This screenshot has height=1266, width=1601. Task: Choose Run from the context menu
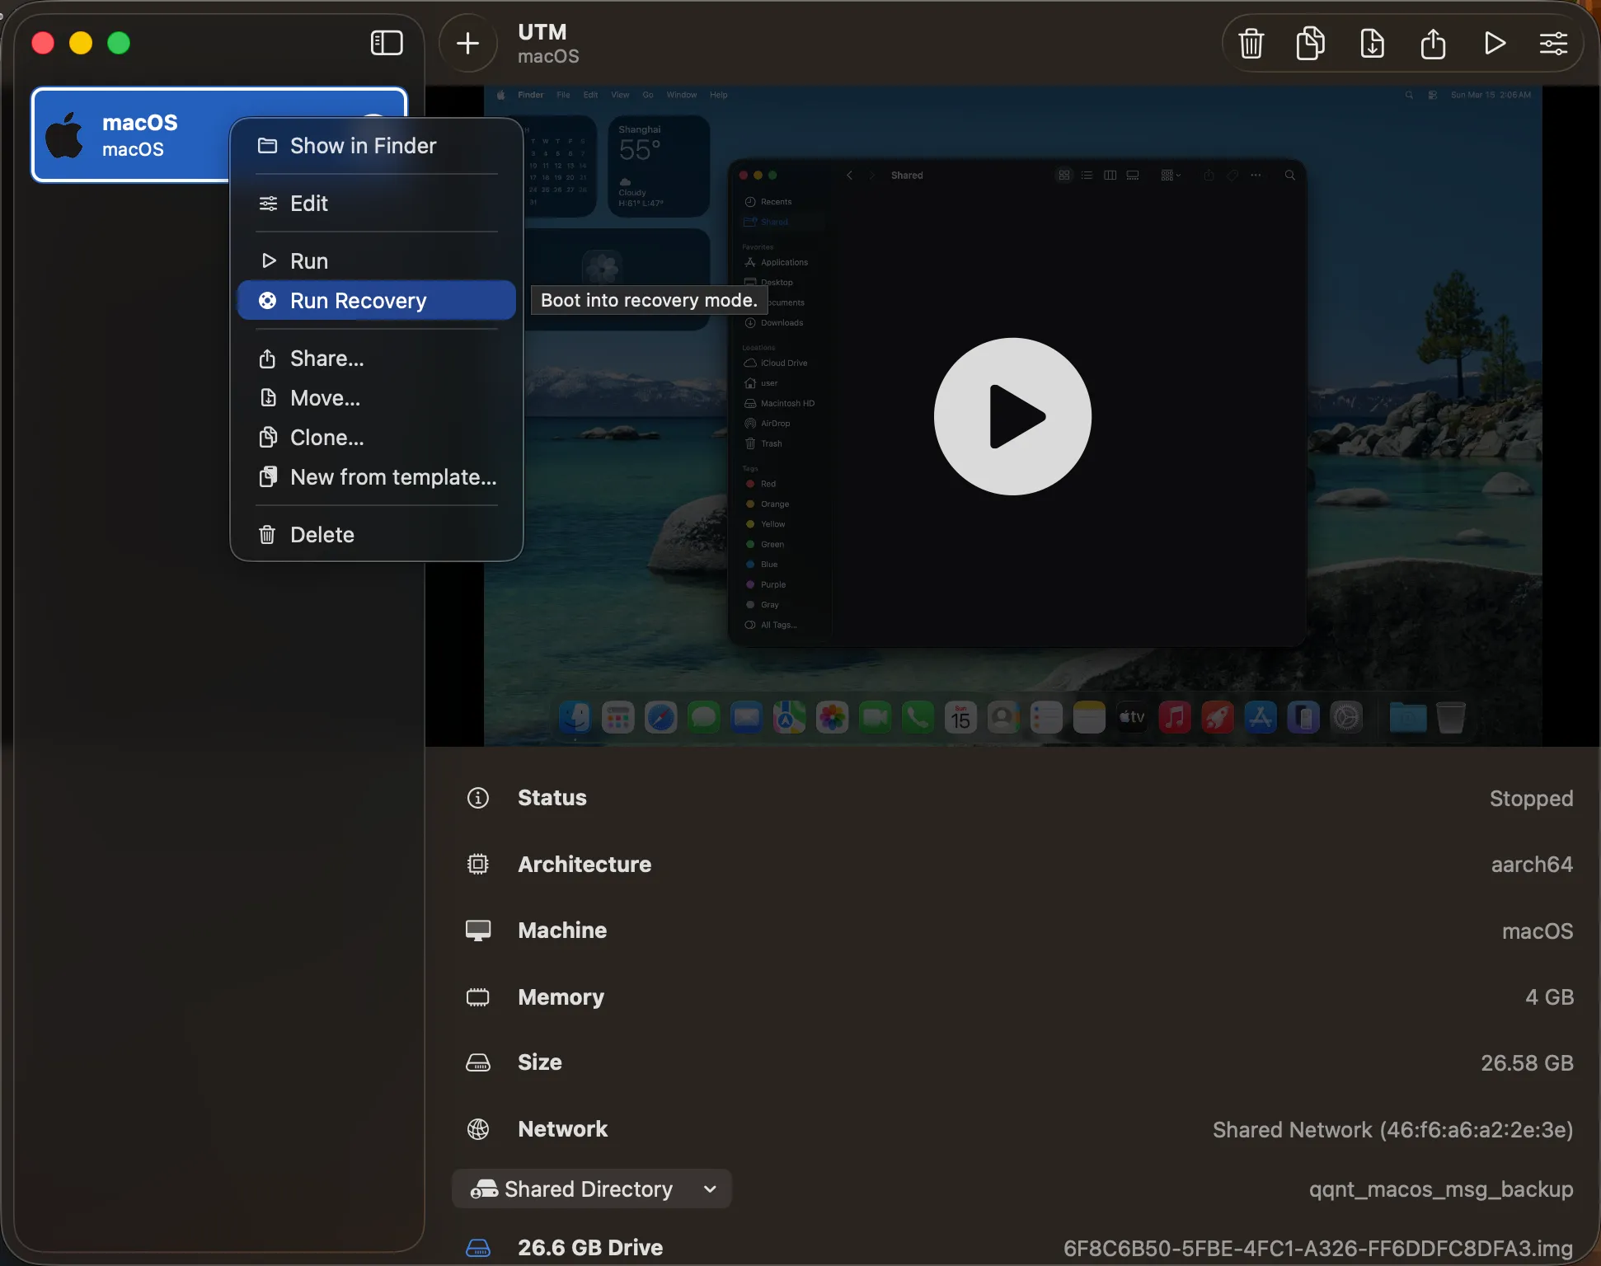point(377,261)
